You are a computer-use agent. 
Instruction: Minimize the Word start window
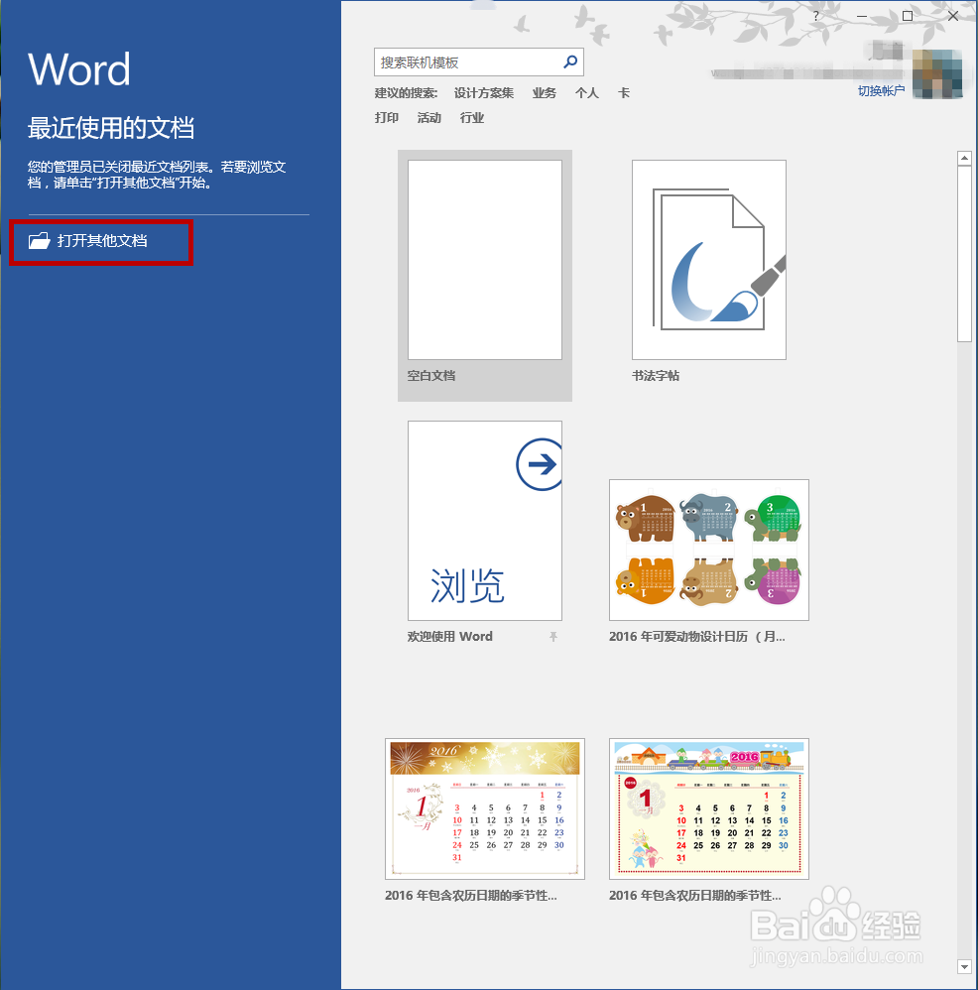[x=862, y=17]
